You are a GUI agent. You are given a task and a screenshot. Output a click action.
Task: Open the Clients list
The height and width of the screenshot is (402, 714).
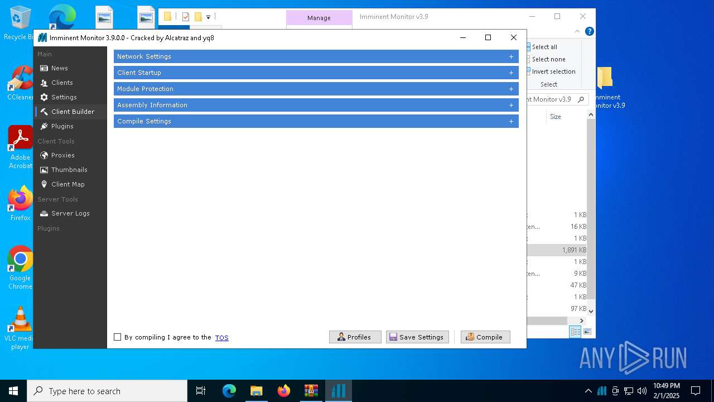pos(62,83)
